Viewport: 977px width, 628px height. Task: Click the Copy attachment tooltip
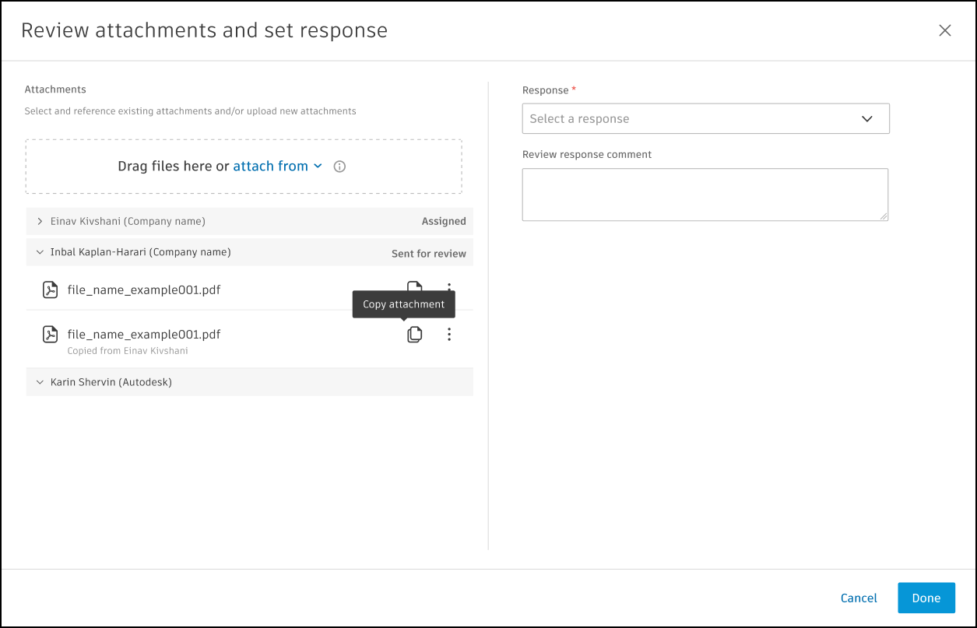[404, 304]
